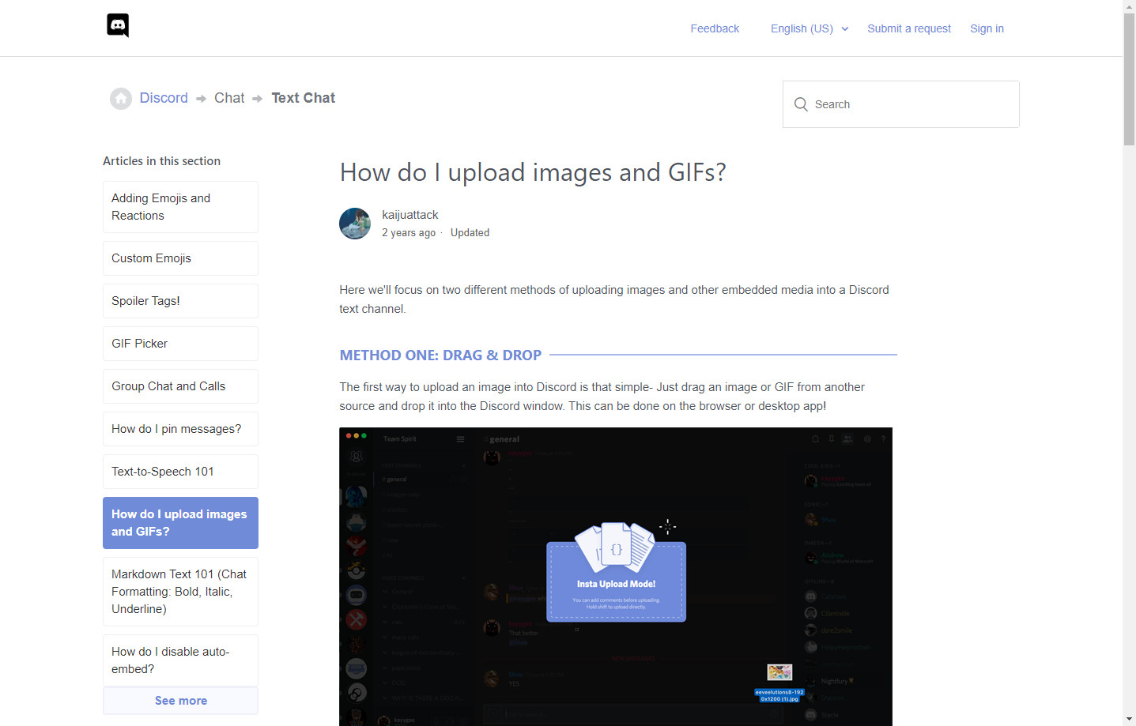Focus the Search input field
Screen dimensions: 1136x726
(909, 104)
